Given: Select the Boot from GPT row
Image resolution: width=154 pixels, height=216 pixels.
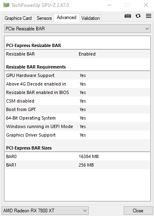Looking at the screenshot, I should click(x=77, y=109).
